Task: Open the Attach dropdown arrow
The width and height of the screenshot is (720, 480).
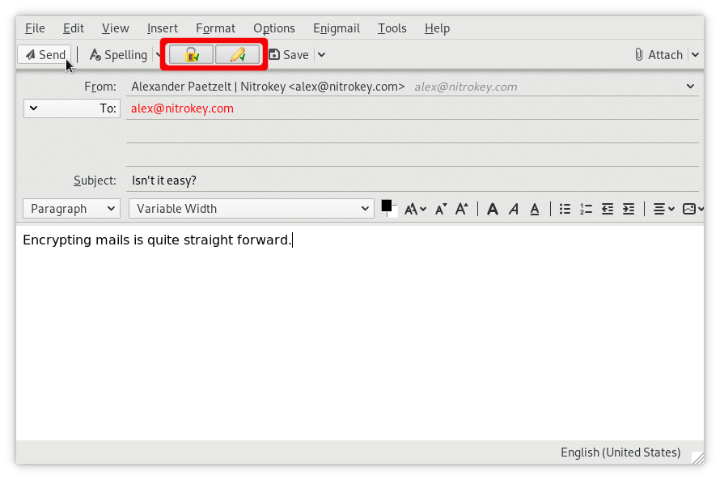Action: [x=695, y=55]
